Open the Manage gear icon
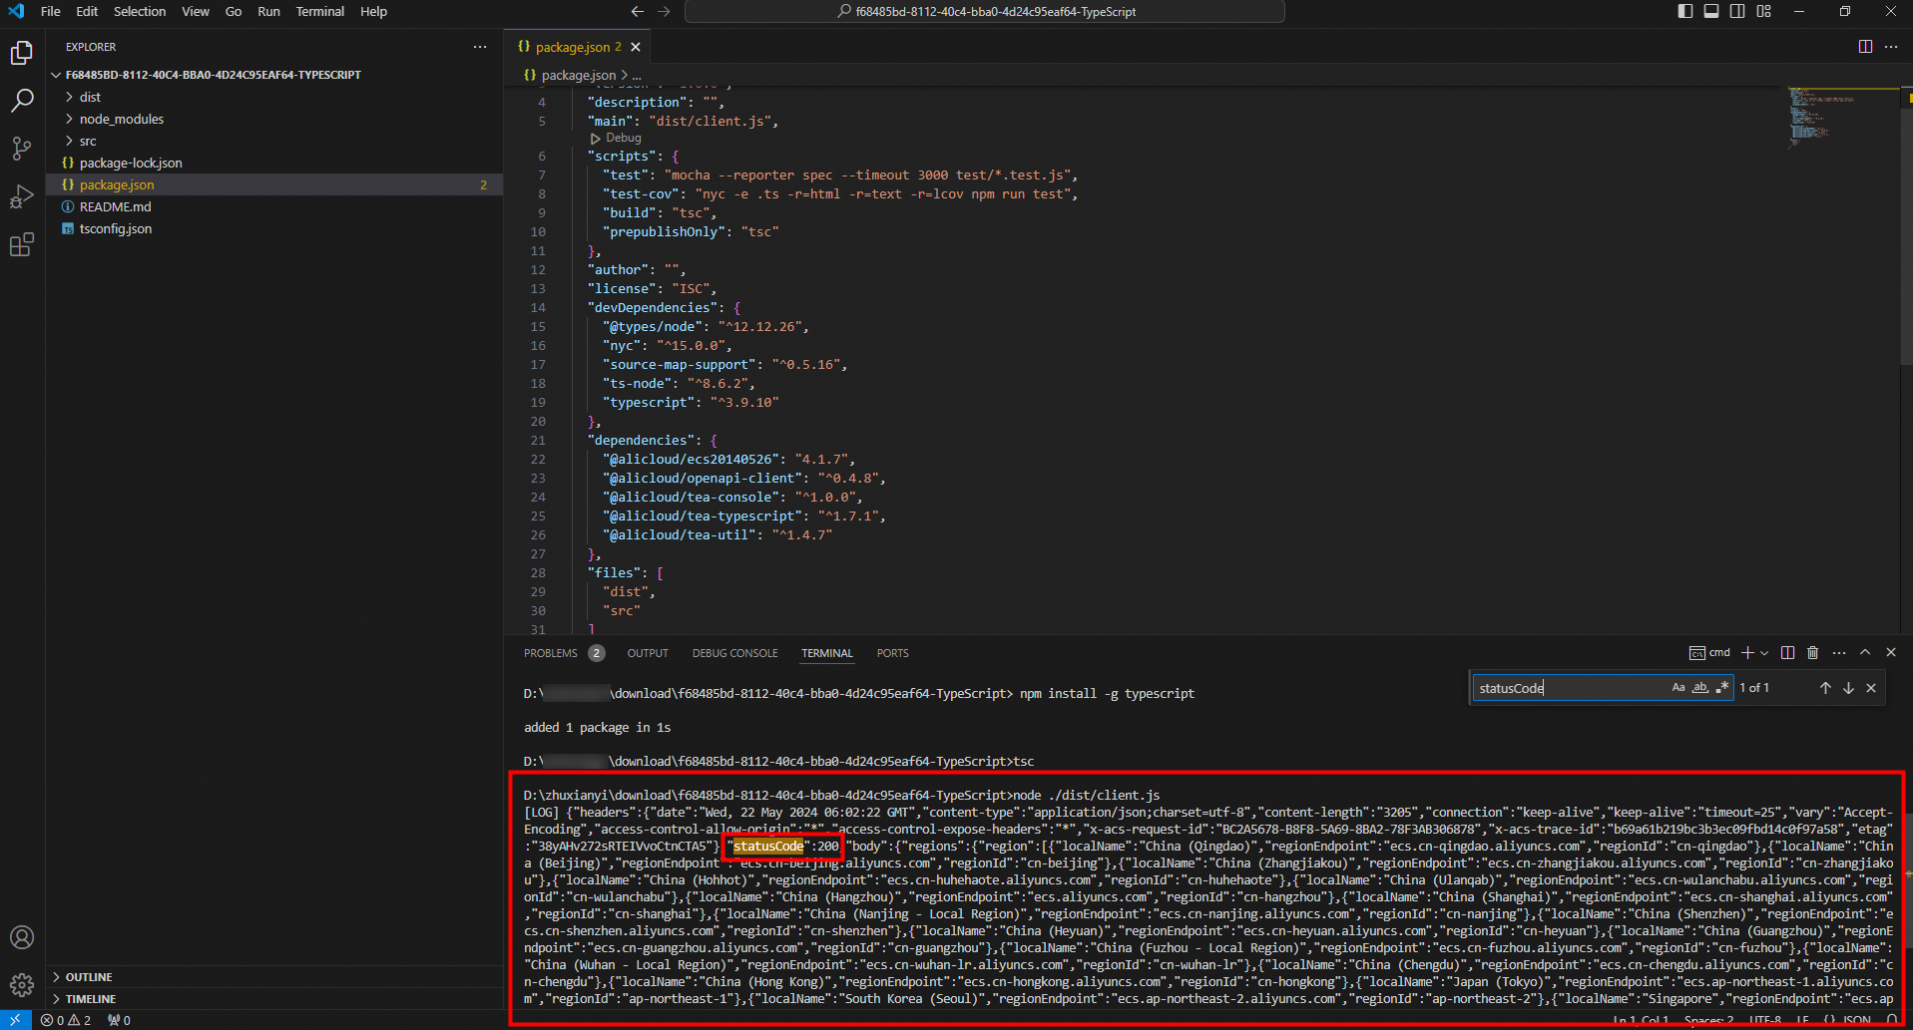The image size is (1913, 1030). coord(22,985)
